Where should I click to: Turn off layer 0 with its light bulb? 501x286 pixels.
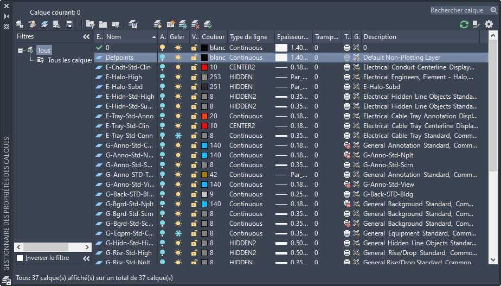(x=162, y=48)
